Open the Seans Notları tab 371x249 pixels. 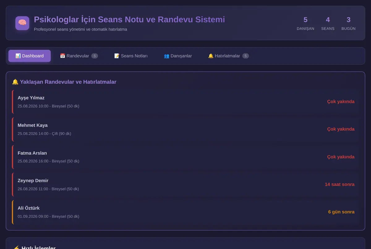click(131, 56)
